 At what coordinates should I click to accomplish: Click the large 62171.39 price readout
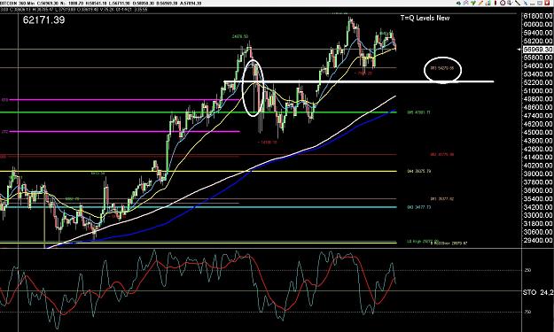coord(43,19)
